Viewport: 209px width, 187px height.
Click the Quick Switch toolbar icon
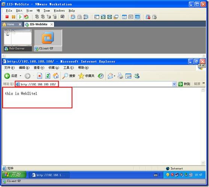(110, 17)
